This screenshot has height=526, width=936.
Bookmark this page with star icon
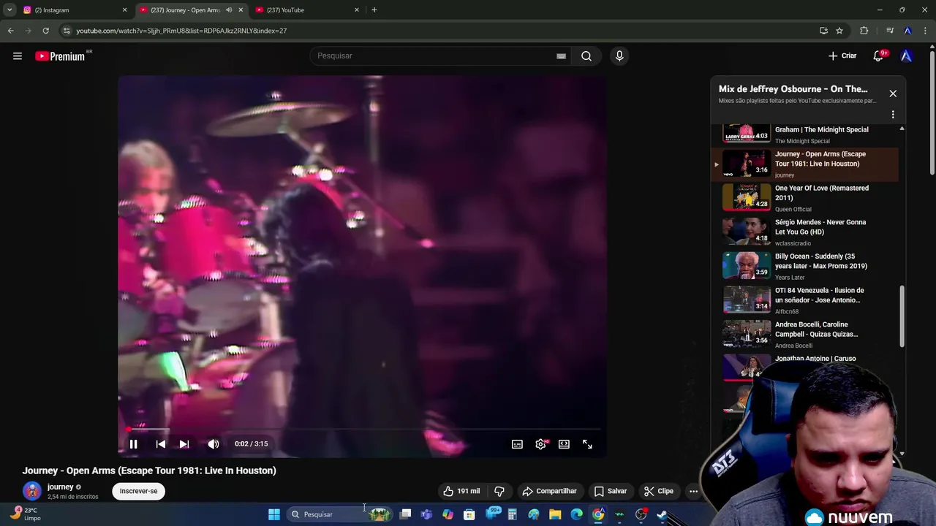[839, 31]
